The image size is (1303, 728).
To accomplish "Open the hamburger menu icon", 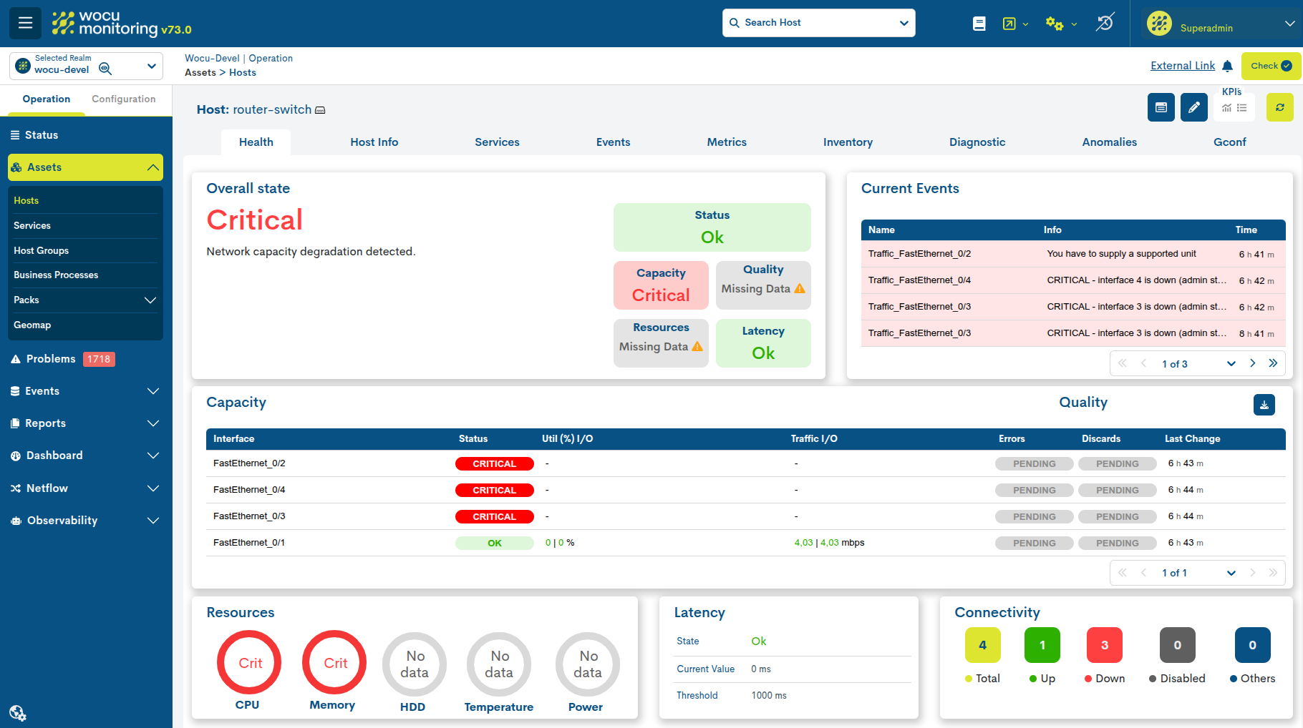I will point(25,23).
